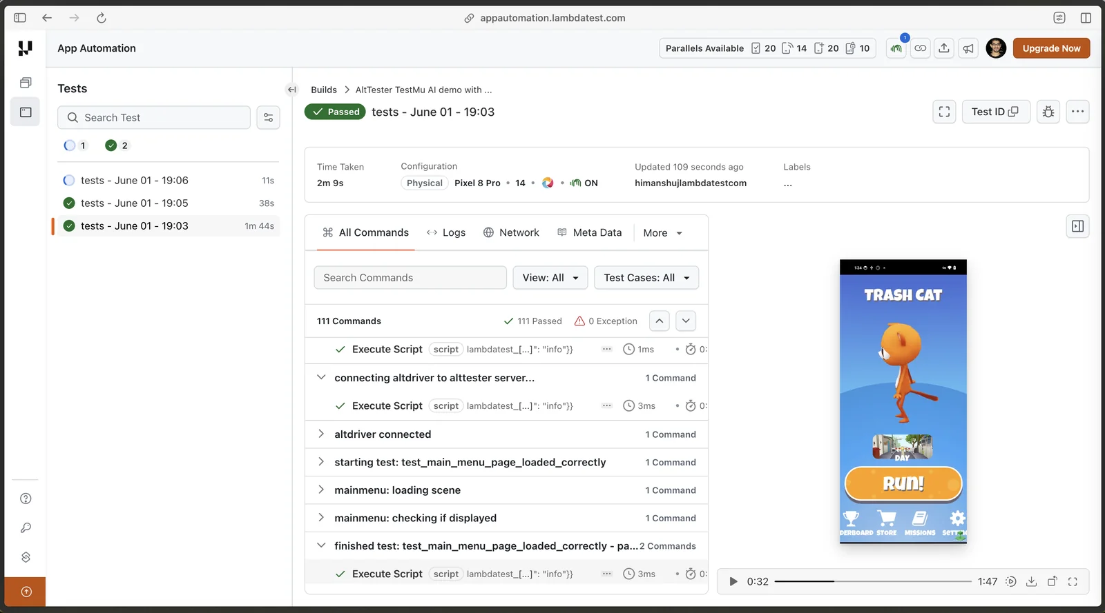
Task: Play the session video
Action: tap(733, 581)
